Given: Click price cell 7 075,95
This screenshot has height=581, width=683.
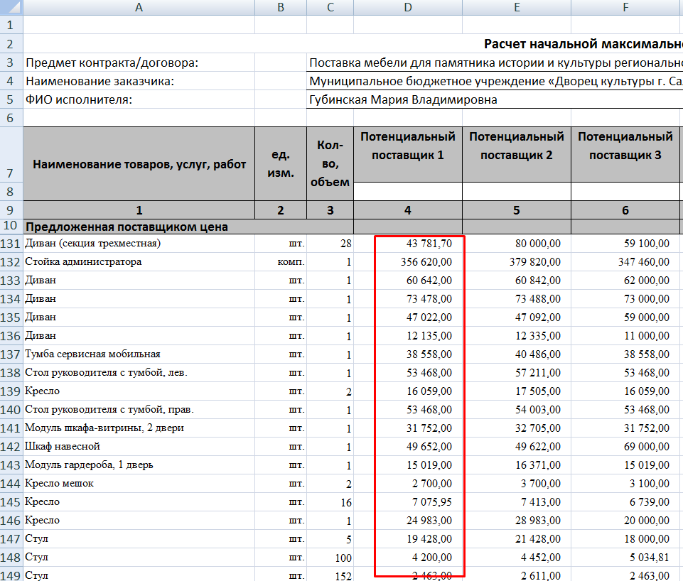Looking at the screenshot, I should point(408,501).
